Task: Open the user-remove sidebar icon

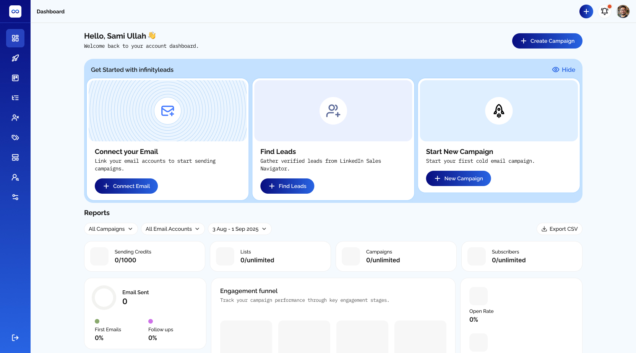Action: pyautogui.click(x=15, y=118)
